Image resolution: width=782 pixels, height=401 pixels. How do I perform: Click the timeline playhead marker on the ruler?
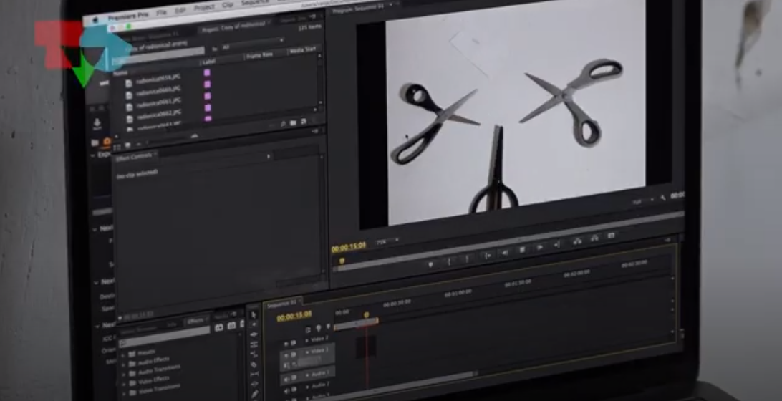click(x=367, y=314)
